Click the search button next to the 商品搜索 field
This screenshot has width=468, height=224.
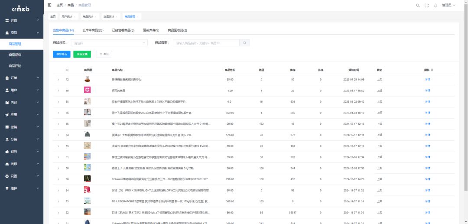tap(245, 43)
